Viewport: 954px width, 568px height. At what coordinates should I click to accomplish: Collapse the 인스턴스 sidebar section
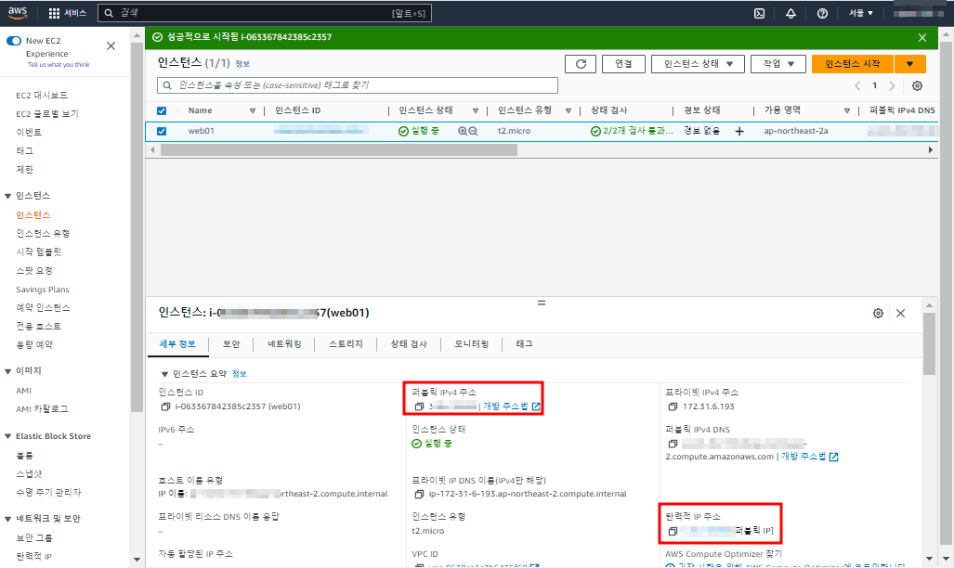tap(8, 196)
